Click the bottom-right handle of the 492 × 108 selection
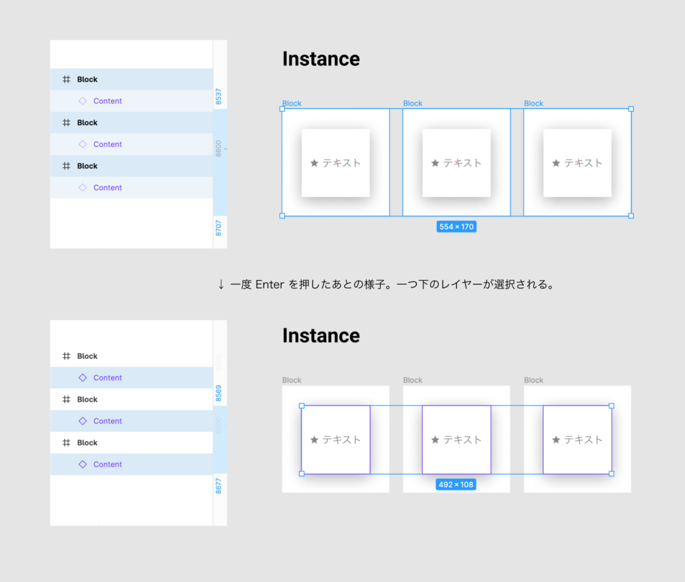 point(611,474)
